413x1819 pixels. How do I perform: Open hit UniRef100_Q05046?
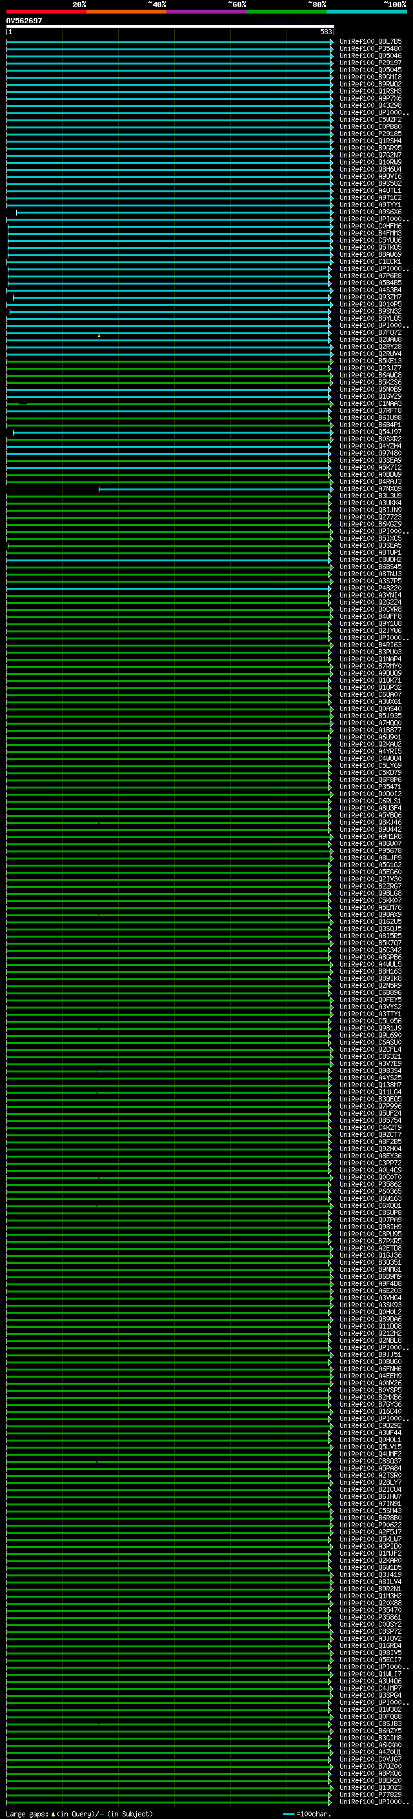tap(370, 55)
